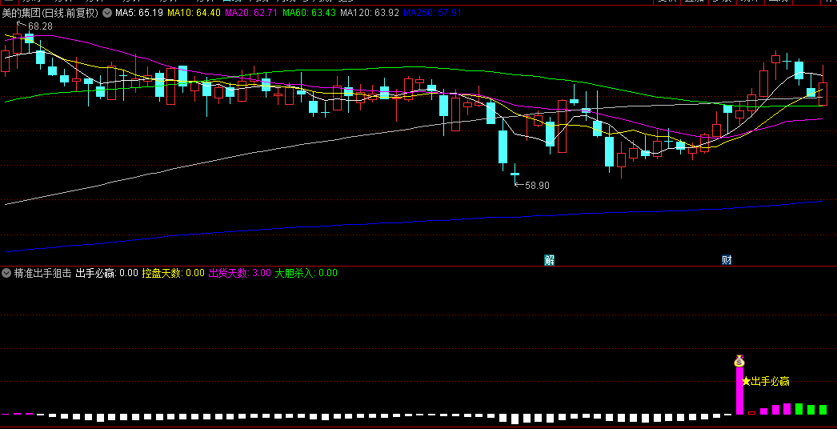Open the 解 event marker on timeline

click(x=549, y=260)
